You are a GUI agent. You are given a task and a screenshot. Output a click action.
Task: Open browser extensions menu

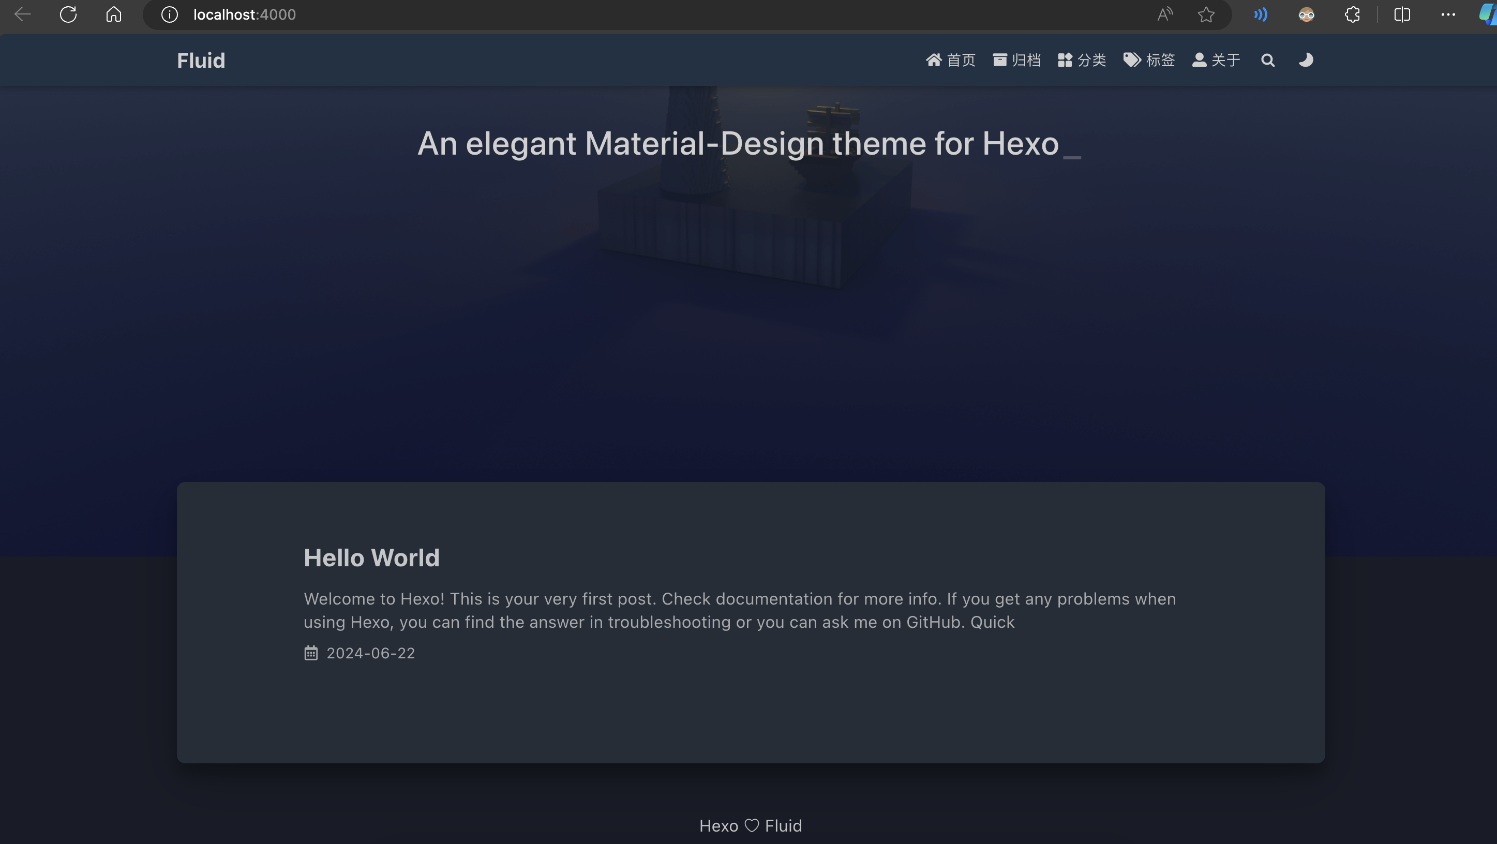1352,14
